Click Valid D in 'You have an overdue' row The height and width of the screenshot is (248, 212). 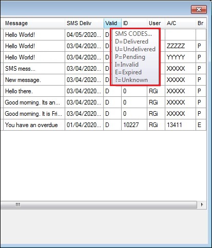point(112,125)
